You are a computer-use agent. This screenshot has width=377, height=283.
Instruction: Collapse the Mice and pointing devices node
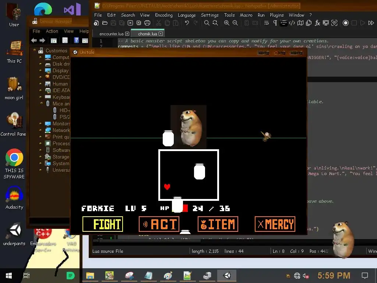point(42,103)
